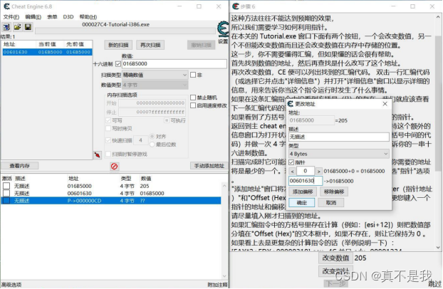Click address list vertical scrollbar
This screenshot has height=289, width=443.
tap(224, 231)
